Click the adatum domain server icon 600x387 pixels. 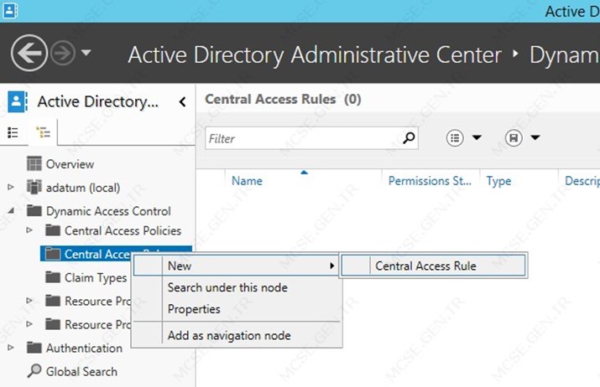(34, 187)
